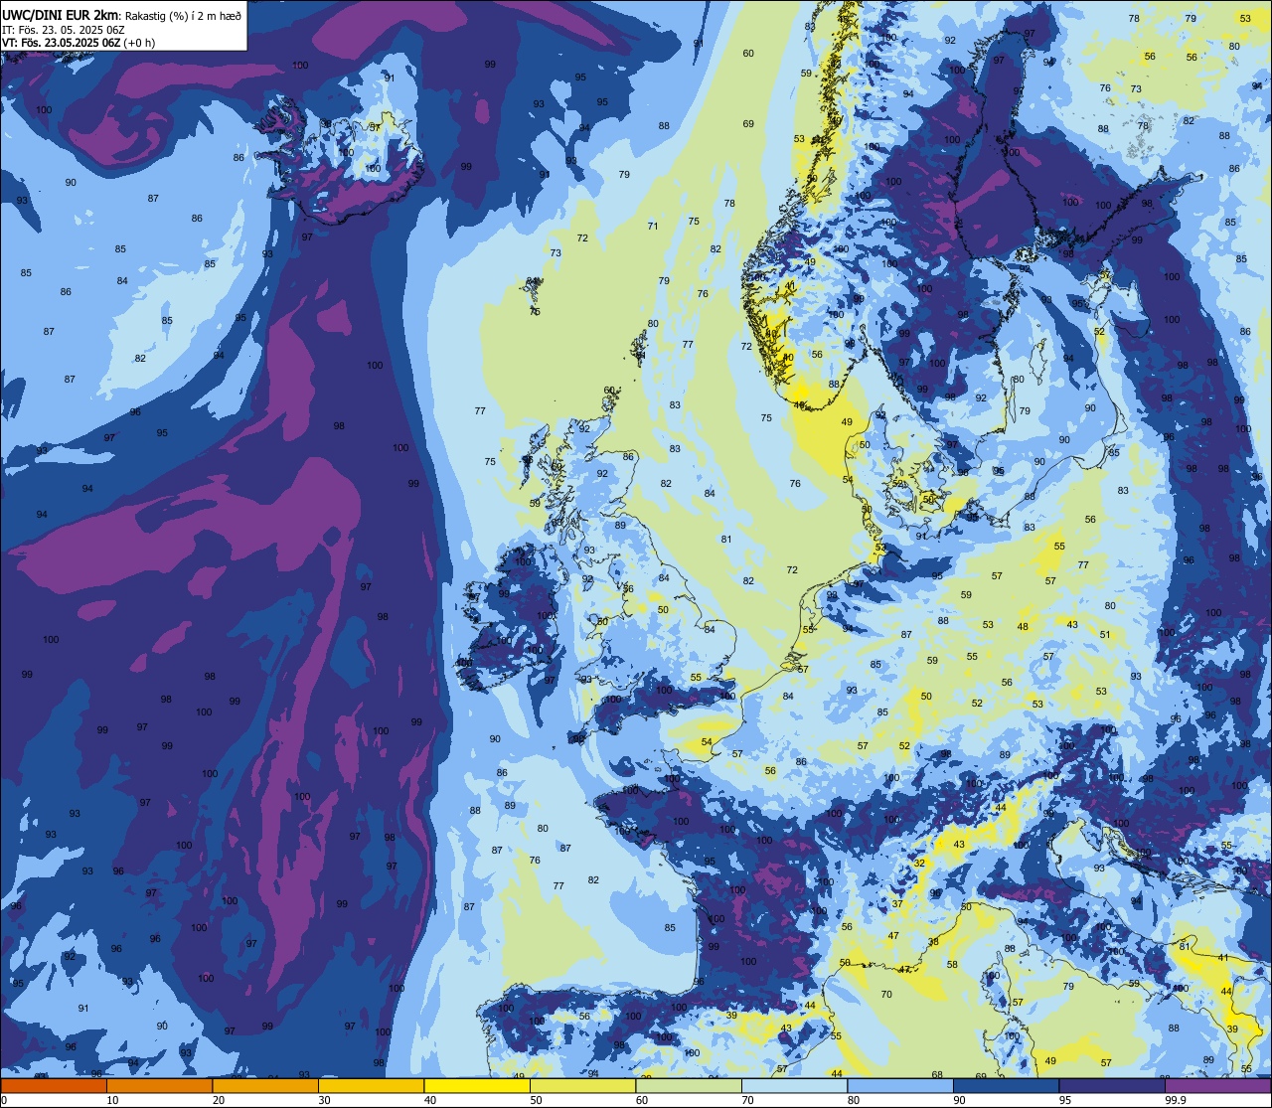The image size is (1272, 1108).
Task: Click the legend tick label '80'
Action: coord(854,1100)
